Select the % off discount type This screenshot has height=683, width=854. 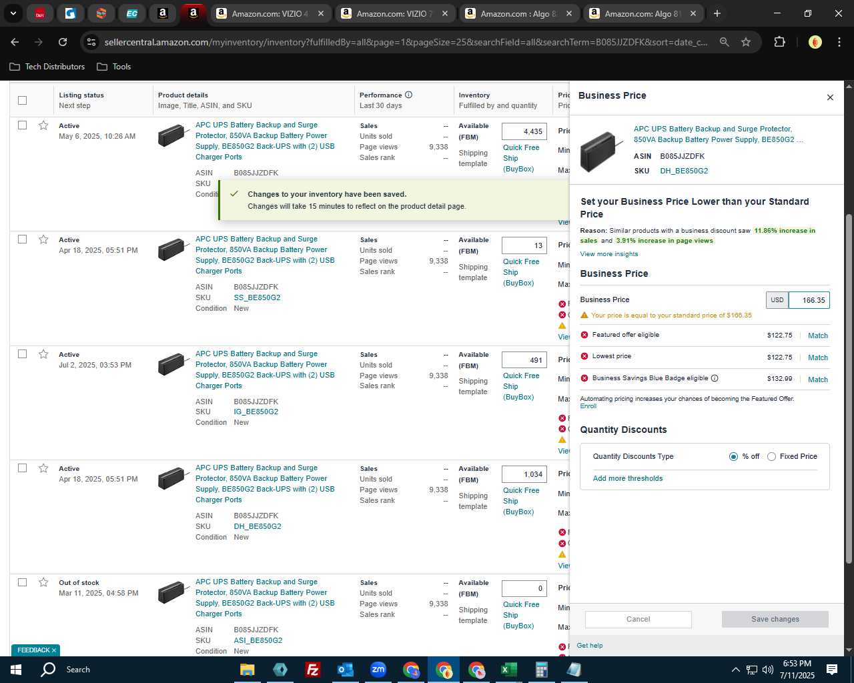tap(733, 457)
